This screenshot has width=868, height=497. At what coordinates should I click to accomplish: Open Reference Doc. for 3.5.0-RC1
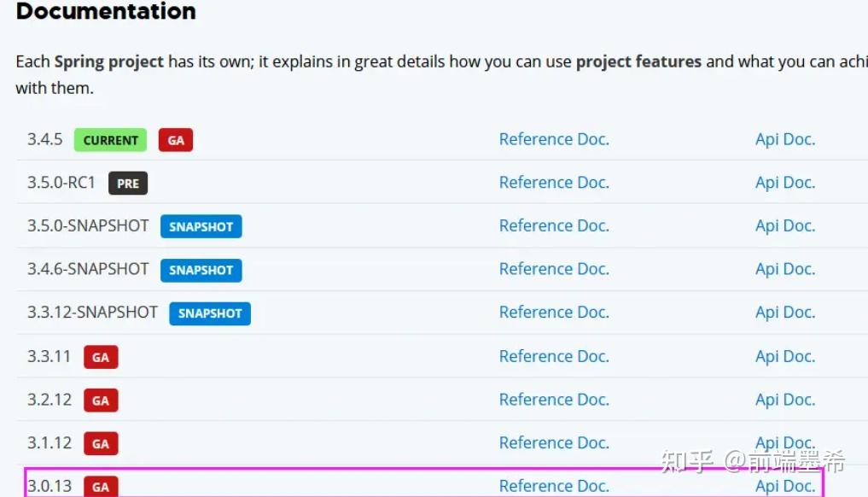pos(554,183)
